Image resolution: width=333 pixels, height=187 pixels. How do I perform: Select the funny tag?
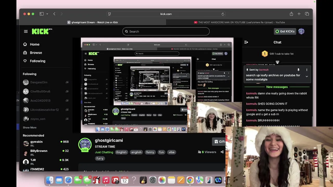150,152
